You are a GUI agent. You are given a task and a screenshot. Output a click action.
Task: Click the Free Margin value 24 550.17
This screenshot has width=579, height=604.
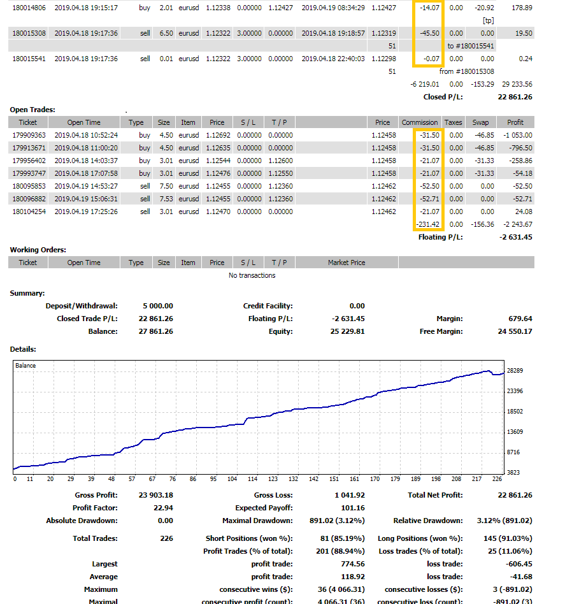514,331
